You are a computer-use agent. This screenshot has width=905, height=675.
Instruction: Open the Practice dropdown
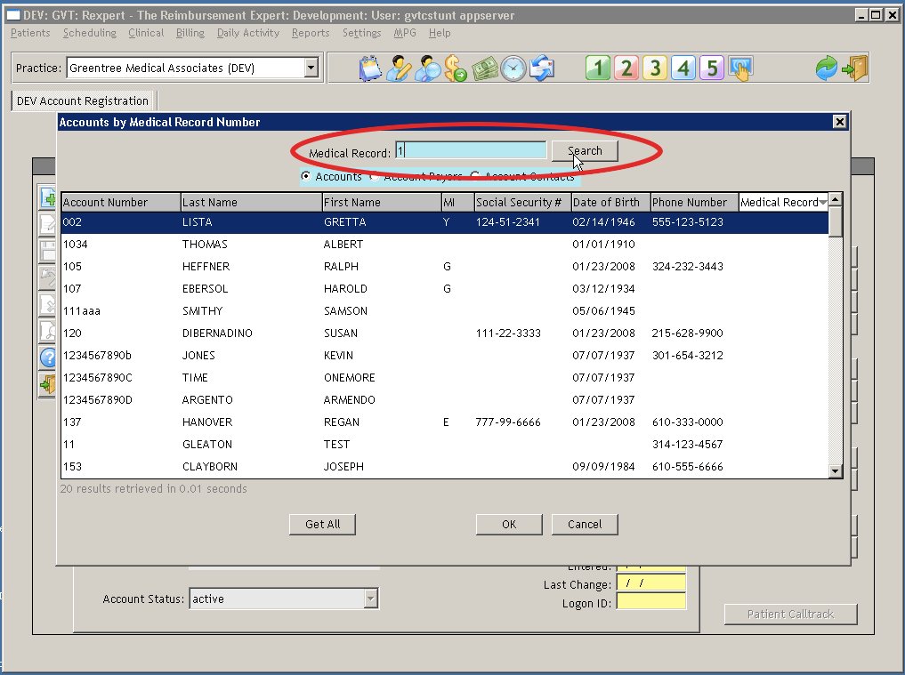point(311,67)
